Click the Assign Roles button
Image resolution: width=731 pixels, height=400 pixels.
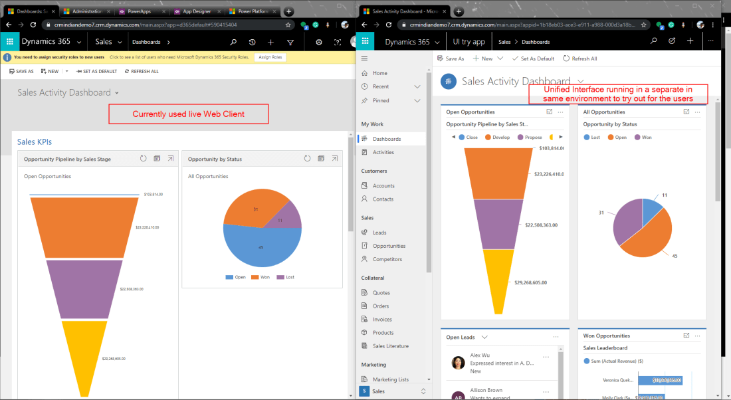pyautogui.click(x=270, y=57)
